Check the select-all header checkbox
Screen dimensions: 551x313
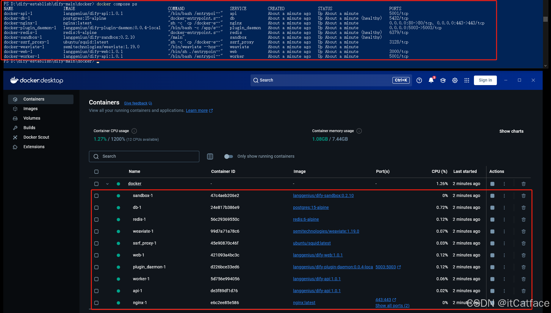tap(96, 172)
